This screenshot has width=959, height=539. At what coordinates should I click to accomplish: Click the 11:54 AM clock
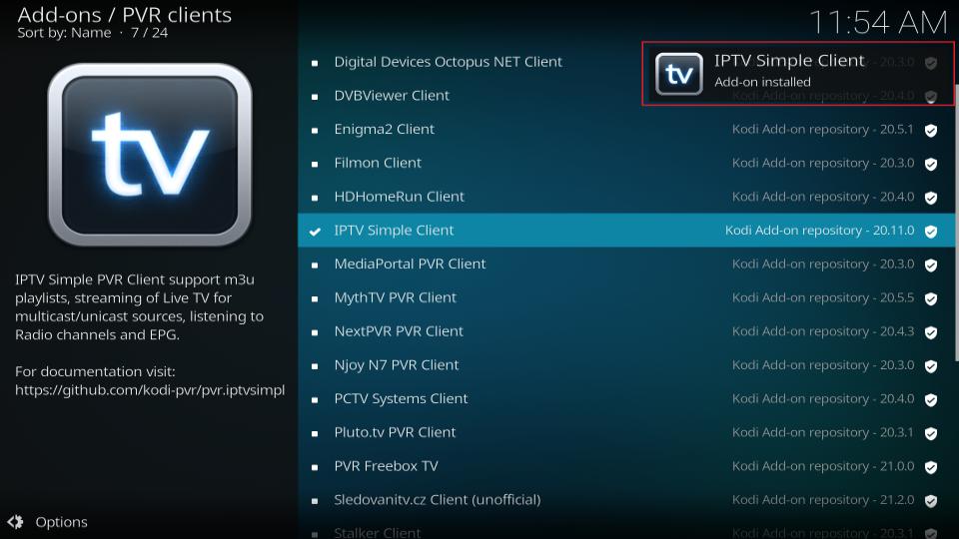click(x=878, y=23)
